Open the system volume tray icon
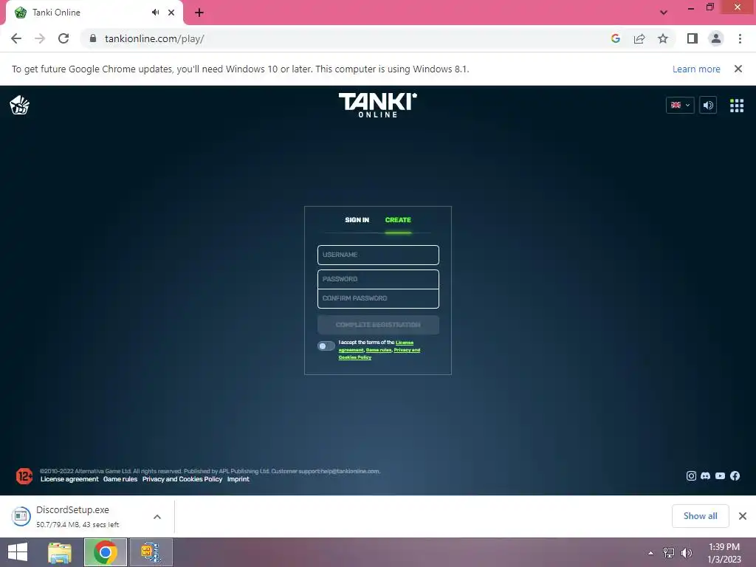Viewport: 756px width, 567px height. coord(687,553)
